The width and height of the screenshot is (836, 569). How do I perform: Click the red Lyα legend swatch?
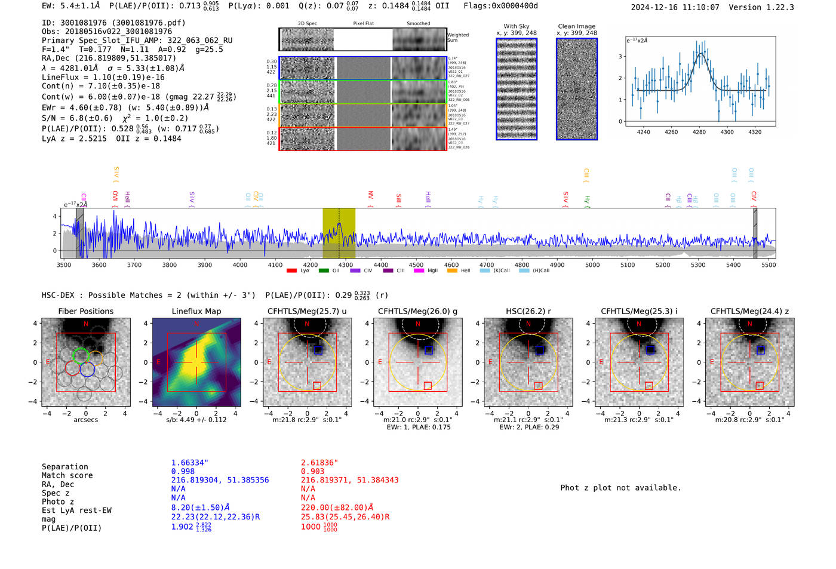[291, 270]
